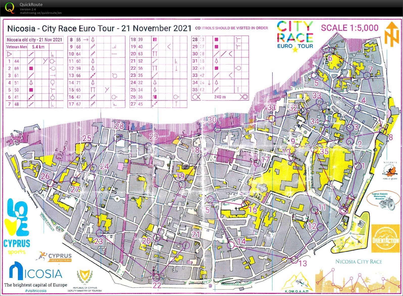Click control number 35 label

(x=324, y=151)
